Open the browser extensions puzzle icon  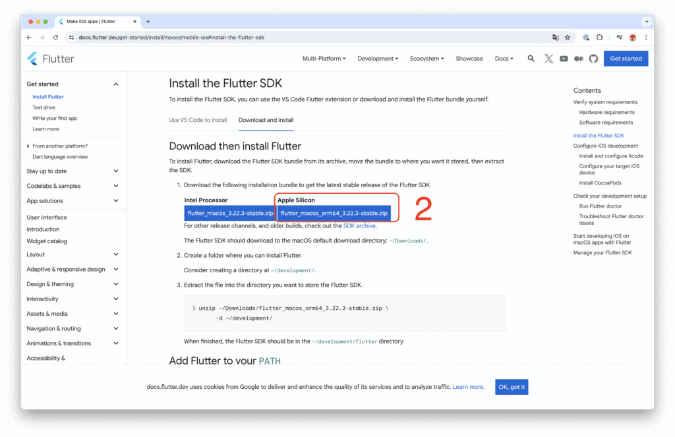pos(599,38)
